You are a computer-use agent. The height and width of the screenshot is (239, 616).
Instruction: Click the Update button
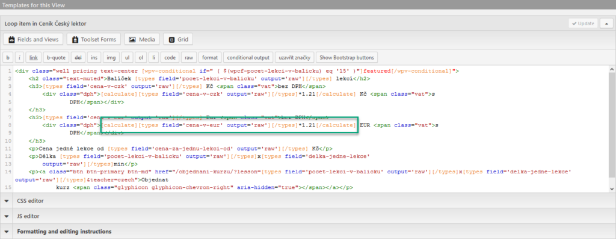point(583,23)
